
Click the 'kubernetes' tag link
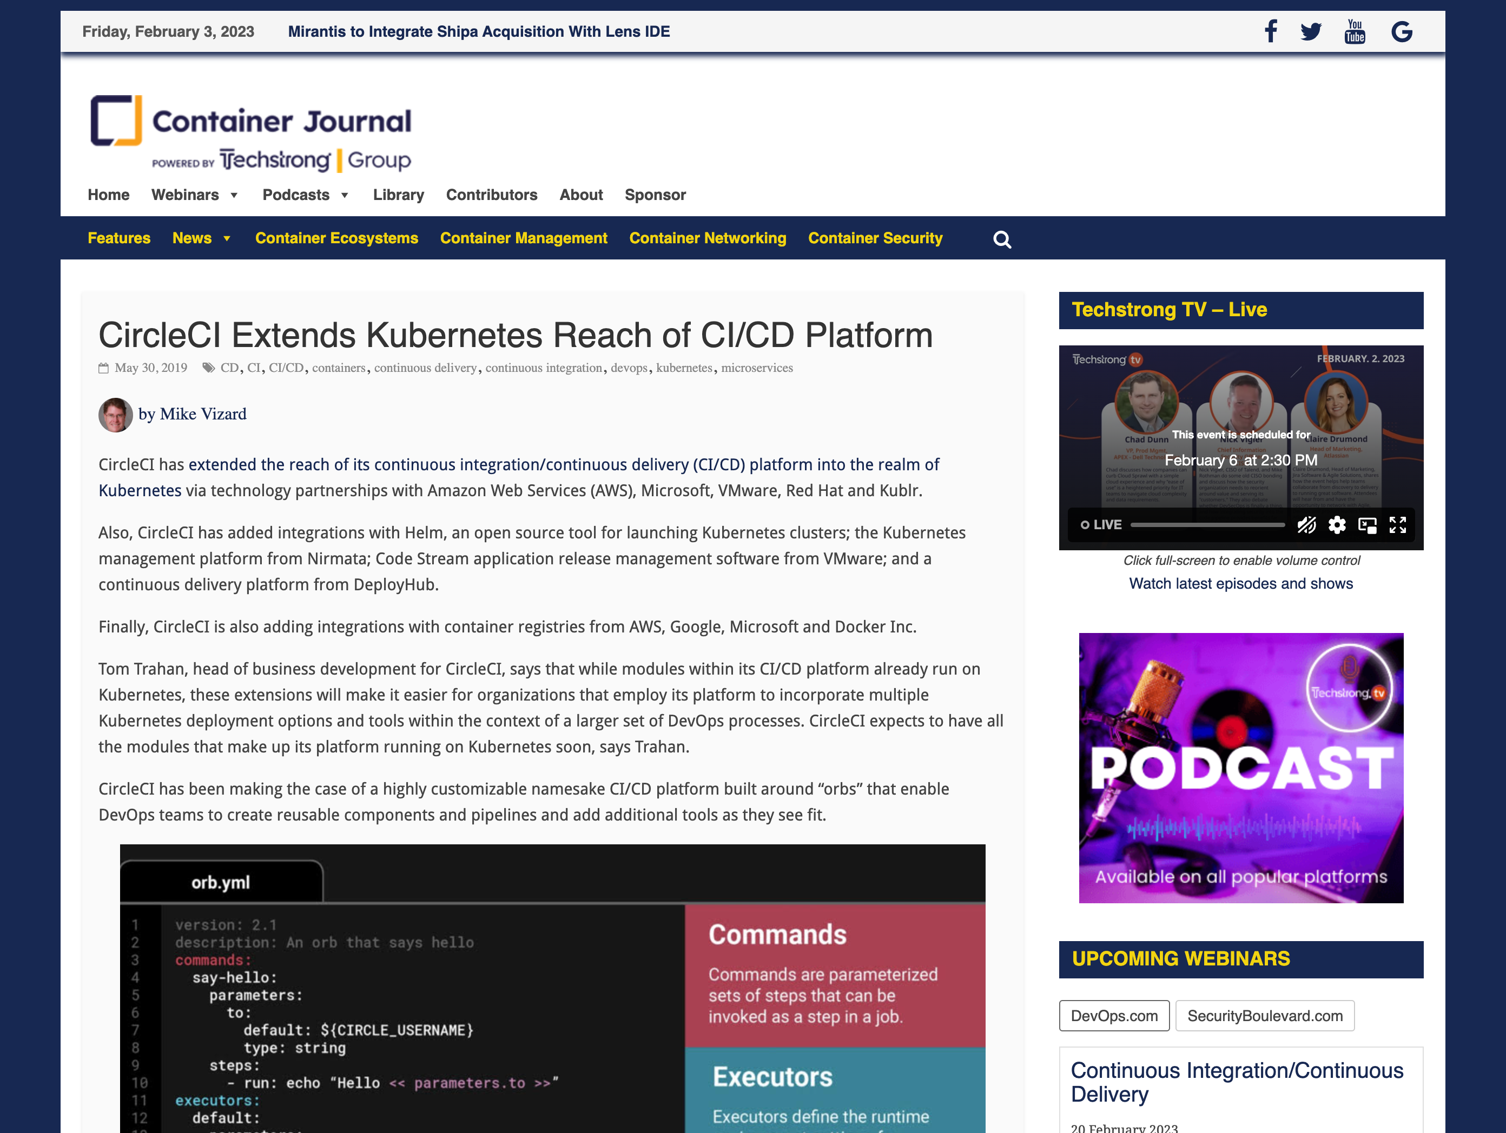pos(684,368)
